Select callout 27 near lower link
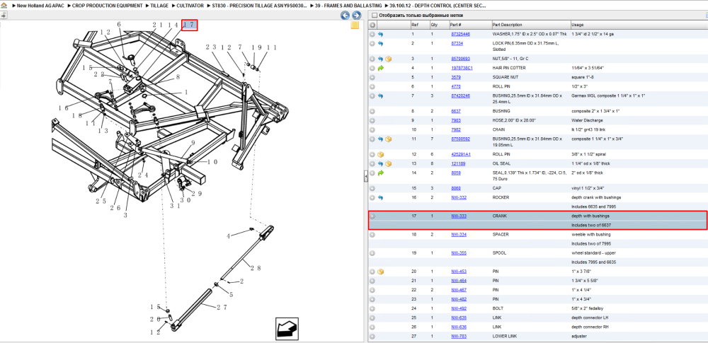The width and height of the screenshot is (708, 343). point(221,308)
